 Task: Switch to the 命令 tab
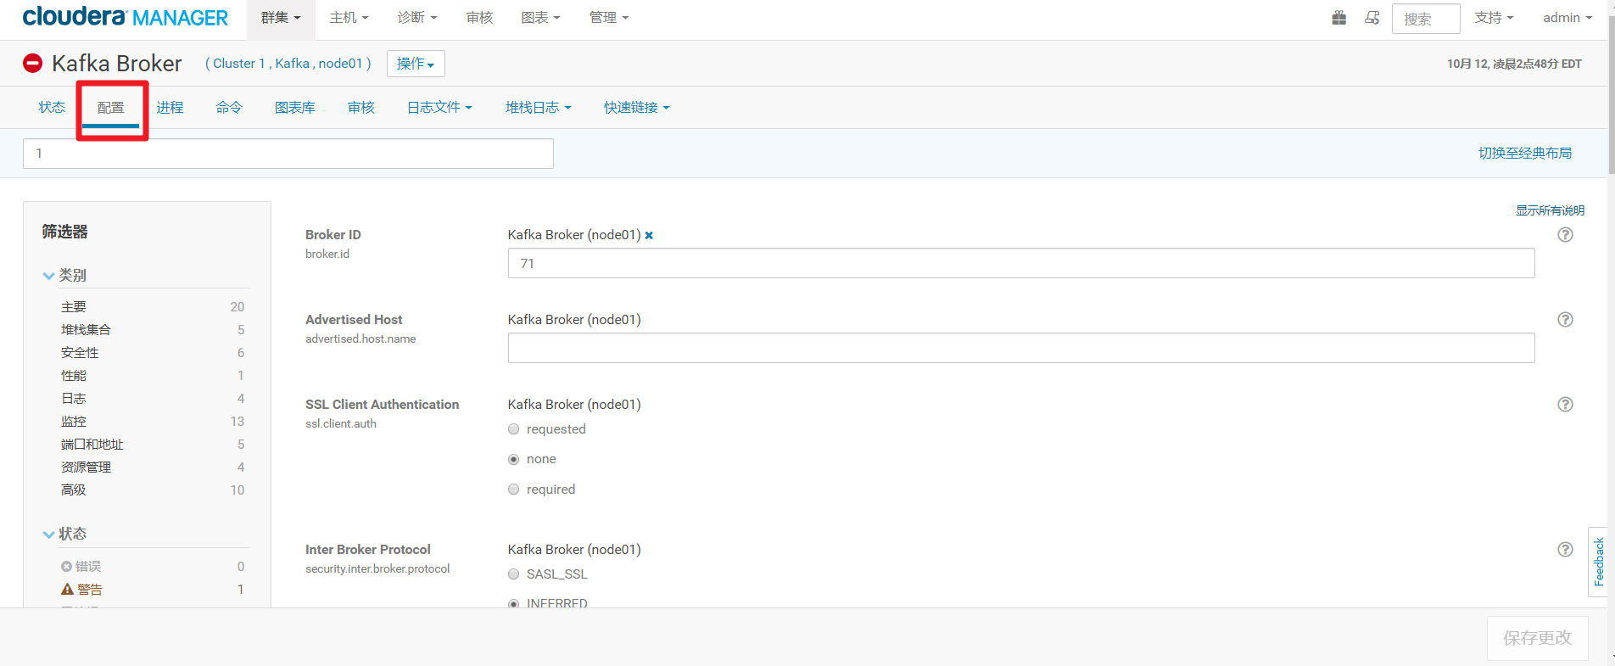tap(229, 108)
